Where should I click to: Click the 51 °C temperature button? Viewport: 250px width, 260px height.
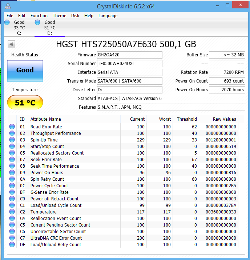coord(25,102)
